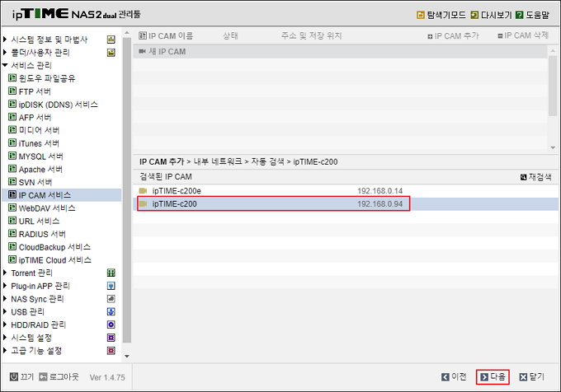Viewport: 561px width, 392px height.
Task: Click the 192.168.0.14 address
Action: point(380,191)
